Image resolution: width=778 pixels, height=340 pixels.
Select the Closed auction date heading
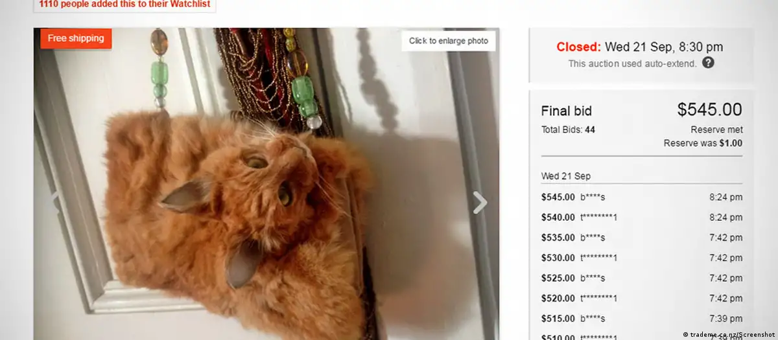click(x=639, y=47)
